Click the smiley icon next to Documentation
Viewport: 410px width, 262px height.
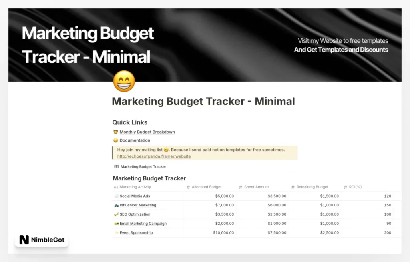(115, 140)
